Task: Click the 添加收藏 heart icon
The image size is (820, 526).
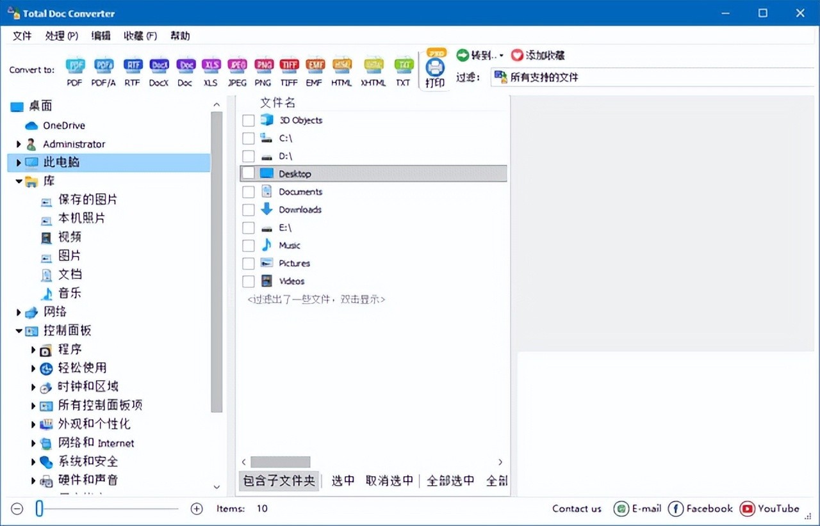Action: point(516,56)
